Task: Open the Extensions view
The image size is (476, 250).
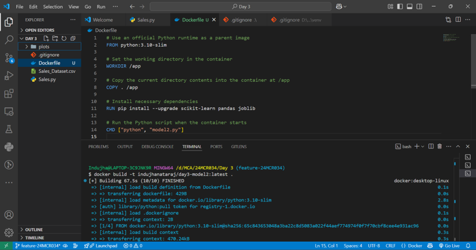Action: pyautogui.click(x=9, y=94)
